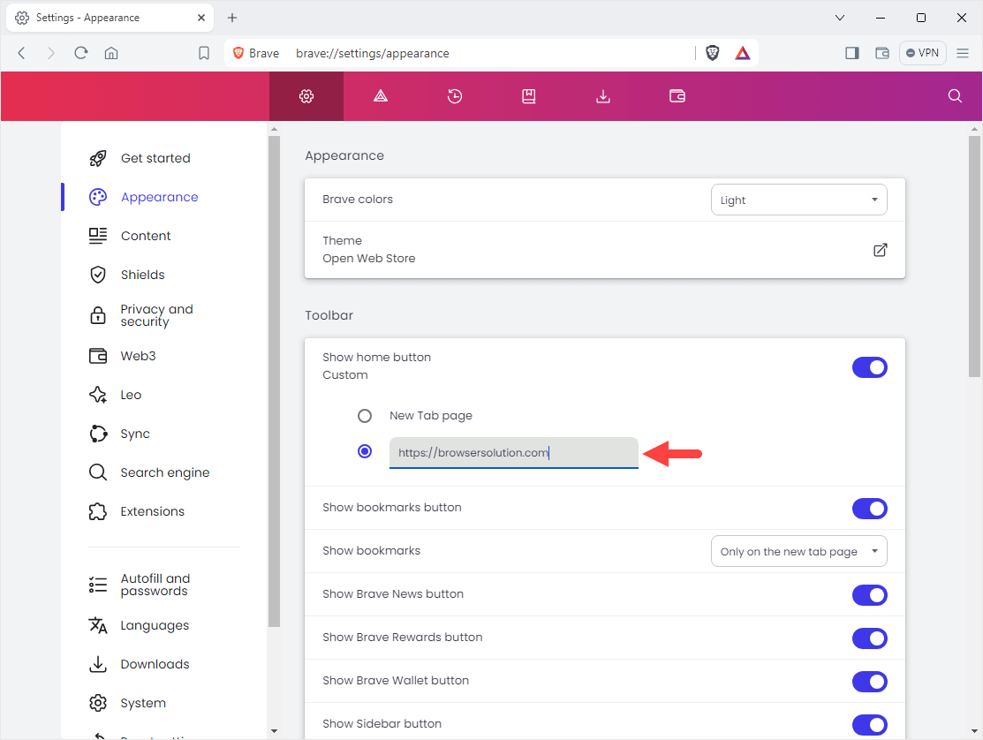Turn off Show bookmarks button toggle

[x=870, y=509]
